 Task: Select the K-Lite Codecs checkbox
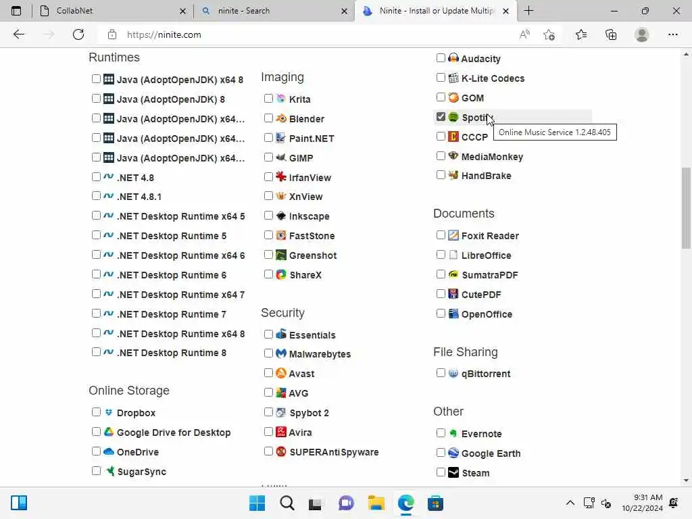point(441,78)
